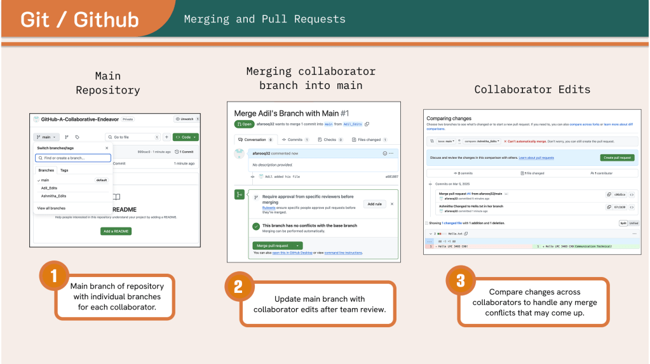Screen dimensions: 650x364
Task: Click the commit hash a681887
Action: click(x=392, y=177)
